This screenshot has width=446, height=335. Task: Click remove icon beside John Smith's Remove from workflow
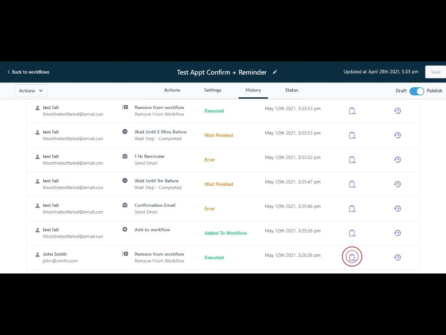tap(125, 254)
